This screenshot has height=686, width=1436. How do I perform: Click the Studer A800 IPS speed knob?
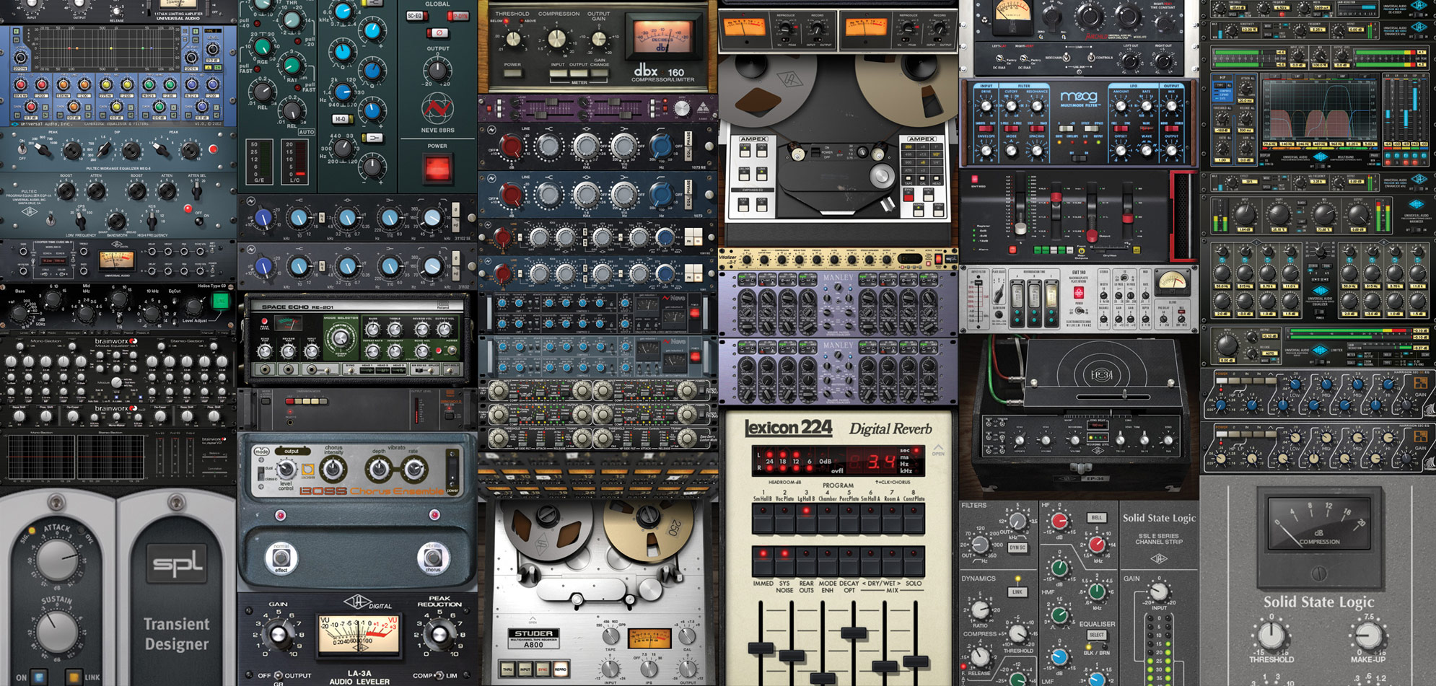649,669
